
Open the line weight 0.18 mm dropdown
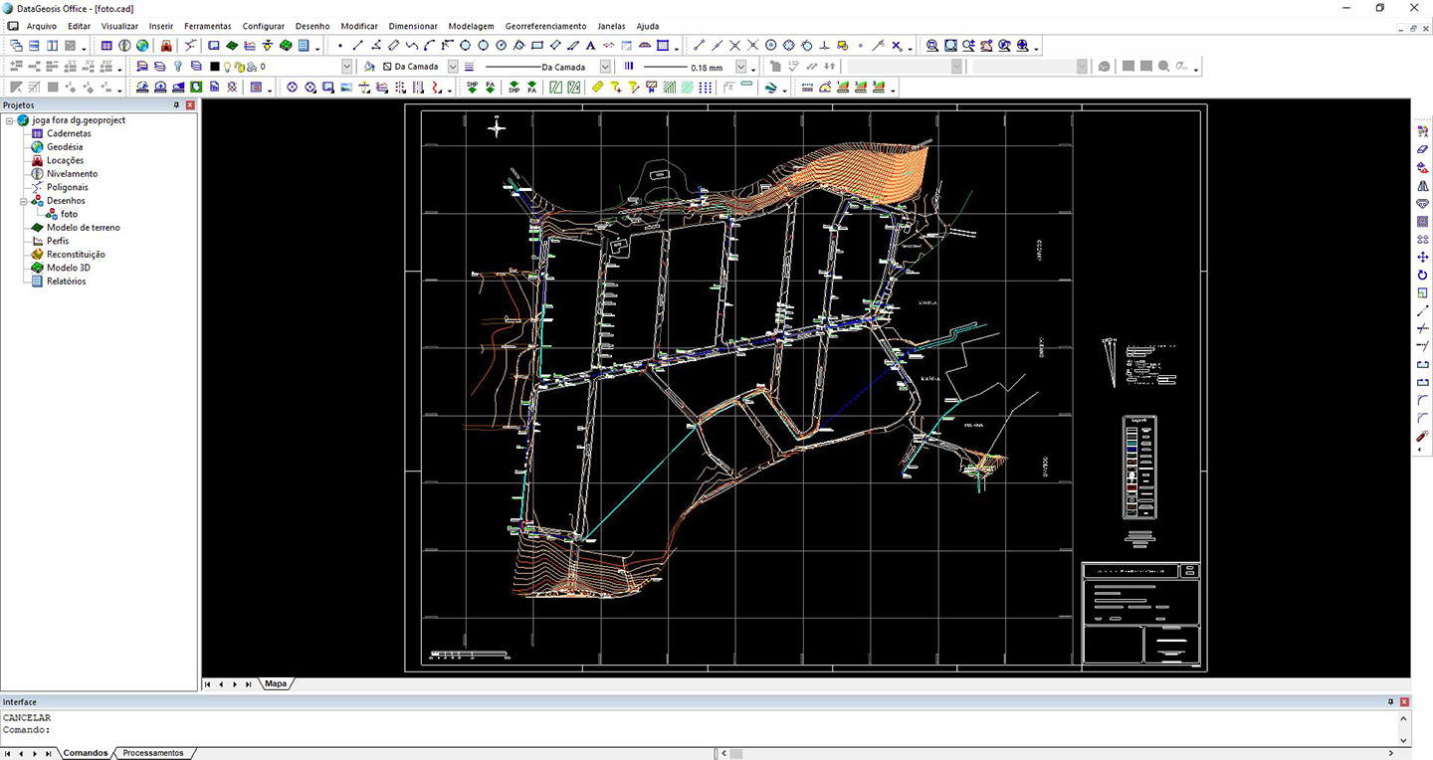point(741,67)
